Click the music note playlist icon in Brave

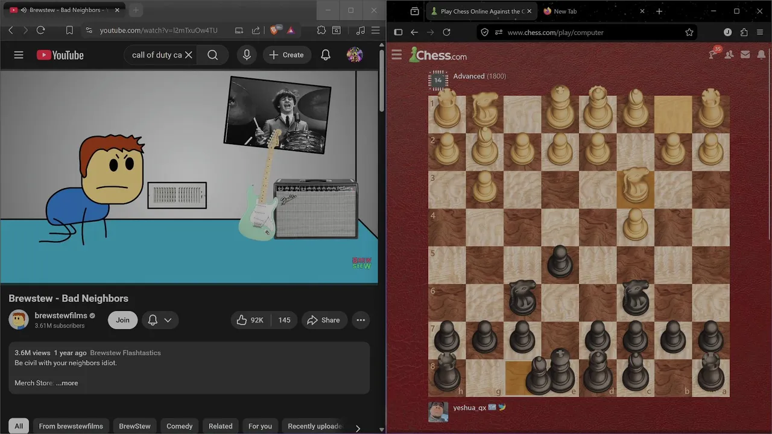pos(361,30)
